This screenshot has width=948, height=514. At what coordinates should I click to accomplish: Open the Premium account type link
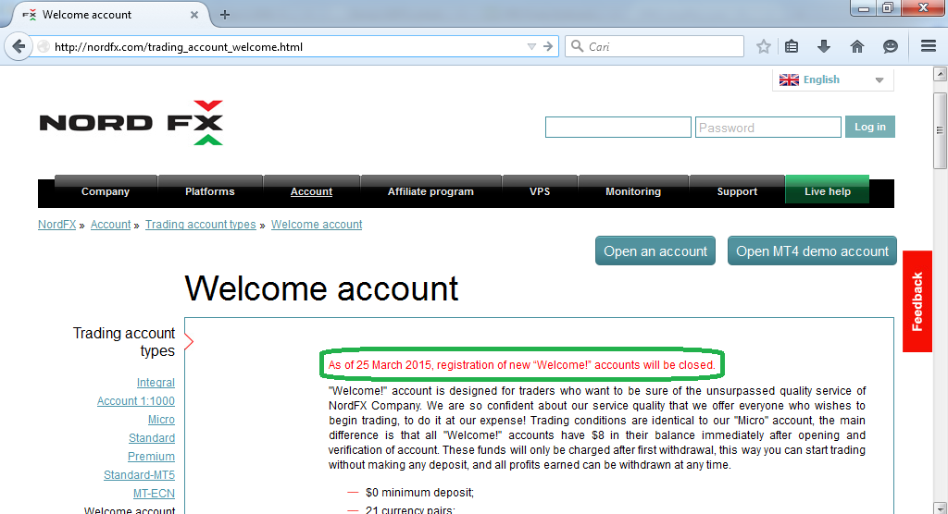tap(151, 457)
